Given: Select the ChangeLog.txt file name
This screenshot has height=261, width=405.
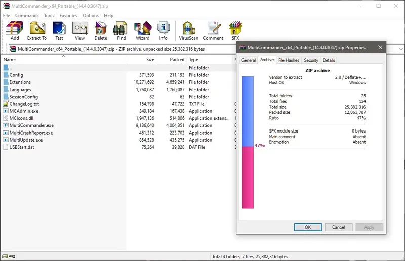Looking at the screenshot, I should pyautogui.click(x=24, y=104).
